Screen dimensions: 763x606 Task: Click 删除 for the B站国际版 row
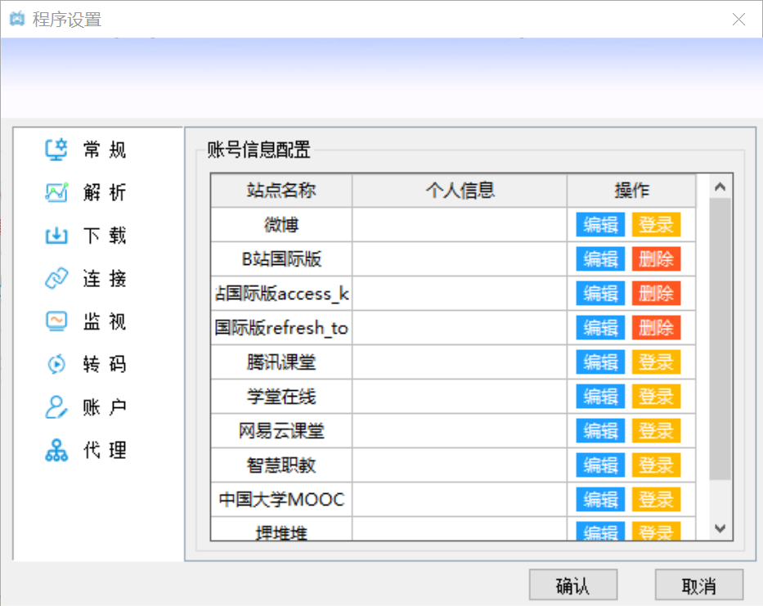coord(656,259)
